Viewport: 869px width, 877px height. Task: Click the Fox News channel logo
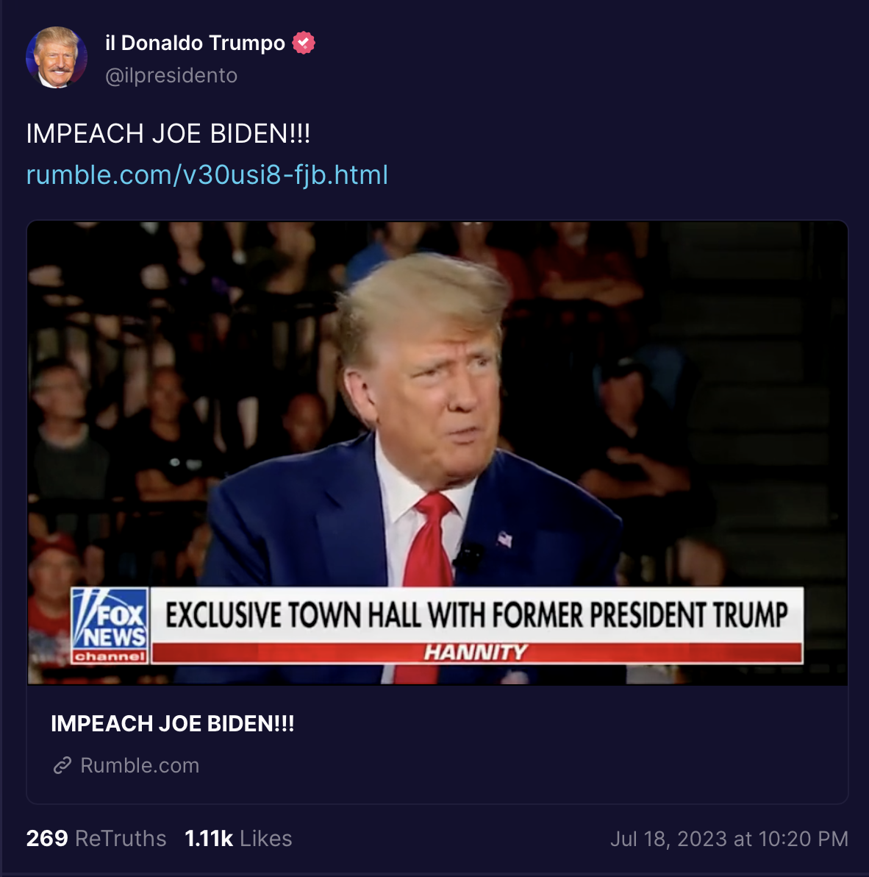[110, 625]
